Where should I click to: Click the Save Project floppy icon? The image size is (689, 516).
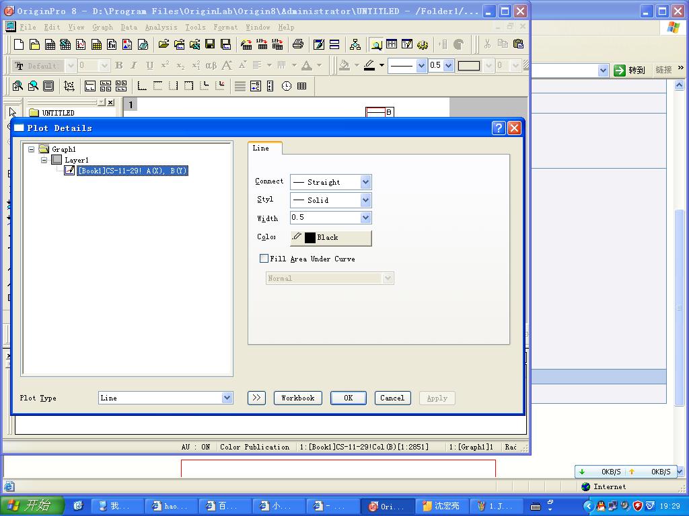tap(210, 44)
